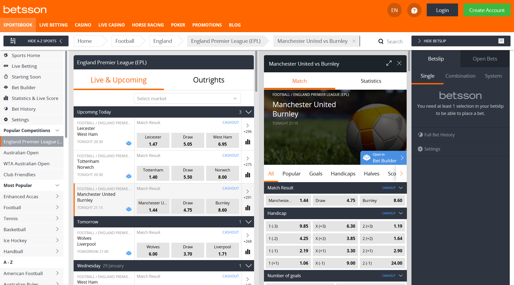This screenshot has width=514, height=285.
Task: Click the betsson logo in header
Action: [x=25, y=10]
